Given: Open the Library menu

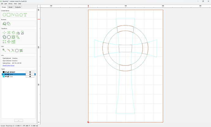Looking at the screenshot, I should (x=10, y=4).
